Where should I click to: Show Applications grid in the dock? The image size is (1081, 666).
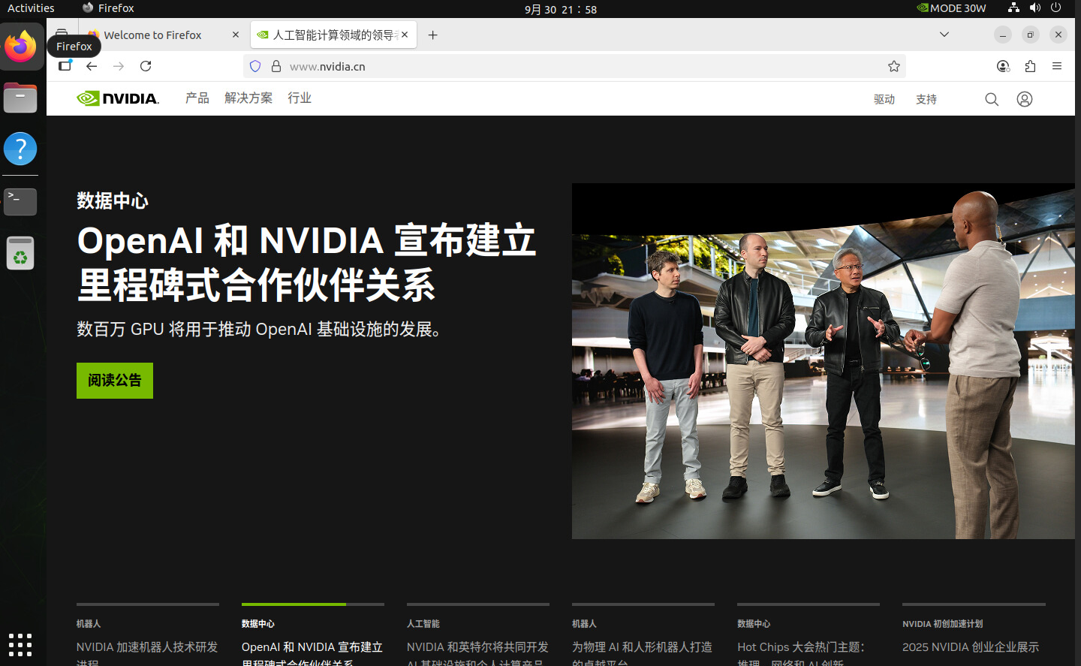click(x=20, y=644)
